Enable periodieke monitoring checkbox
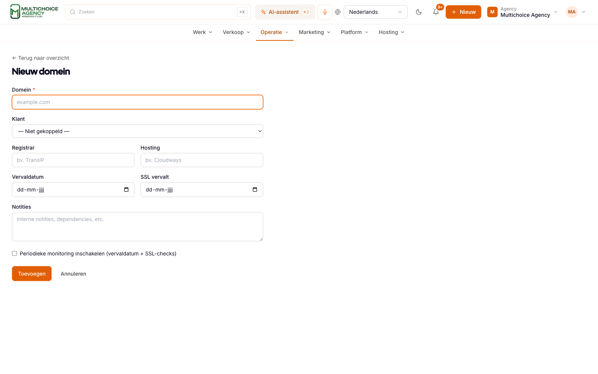The height and width of the screenshot is (374, 598). tap(15, 253)
